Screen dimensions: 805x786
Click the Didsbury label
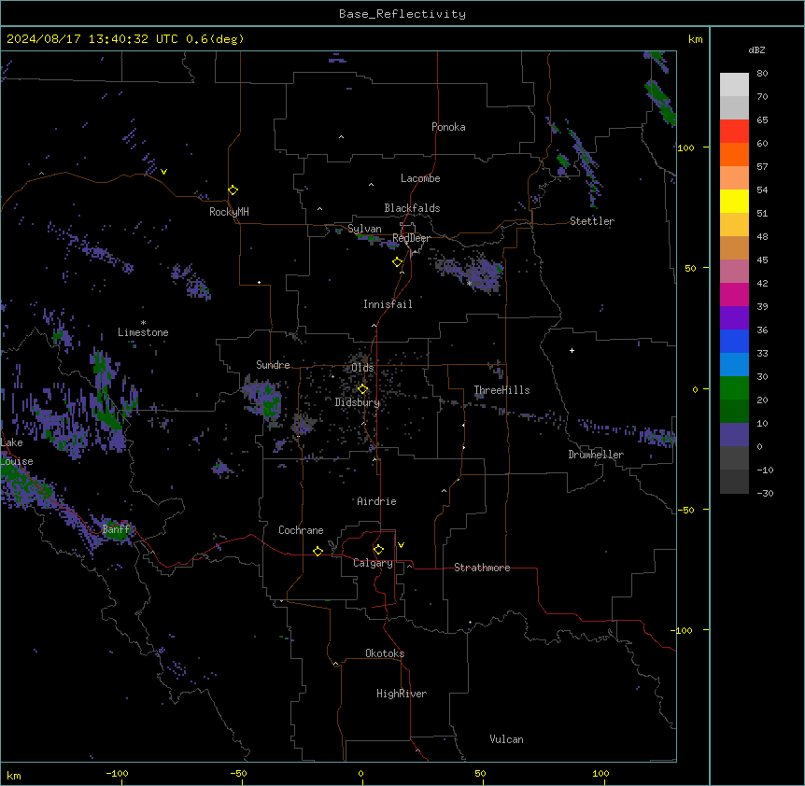[358, 402]
